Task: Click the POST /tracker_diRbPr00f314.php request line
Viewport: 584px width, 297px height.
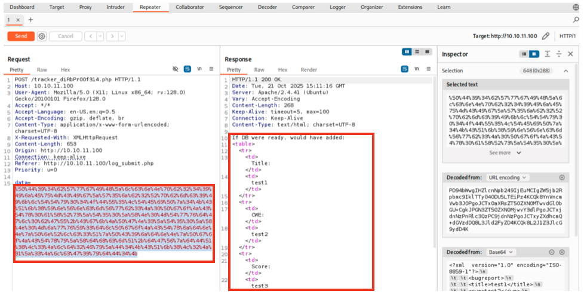Action: click(x=78, y=79)
